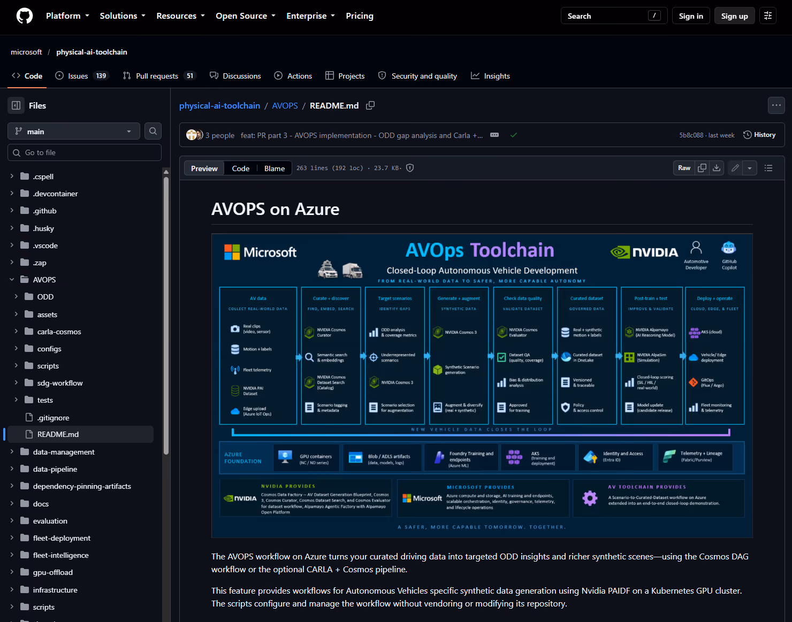The height and width of the screenshot is (622, 792).
Task: Download the raw README file
Action: 717,168
